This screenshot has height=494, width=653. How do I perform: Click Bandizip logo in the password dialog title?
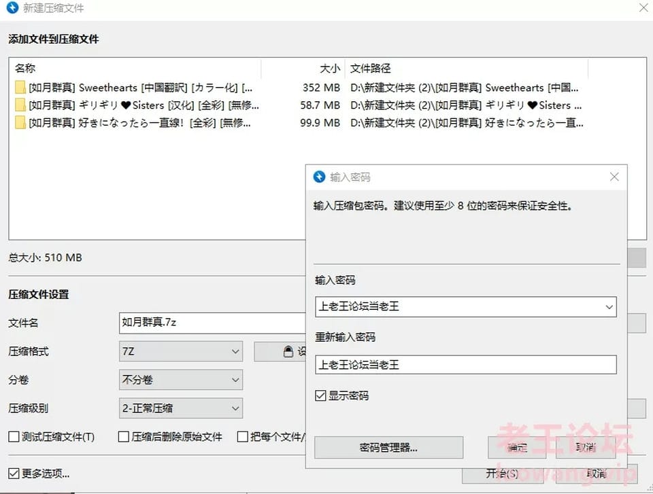[319, 177]
